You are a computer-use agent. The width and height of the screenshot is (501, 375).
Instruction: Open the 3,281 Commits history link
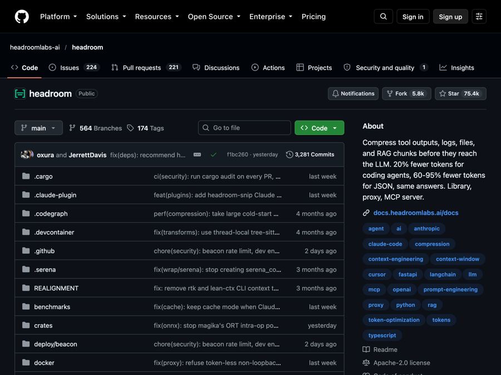point(310,154)
